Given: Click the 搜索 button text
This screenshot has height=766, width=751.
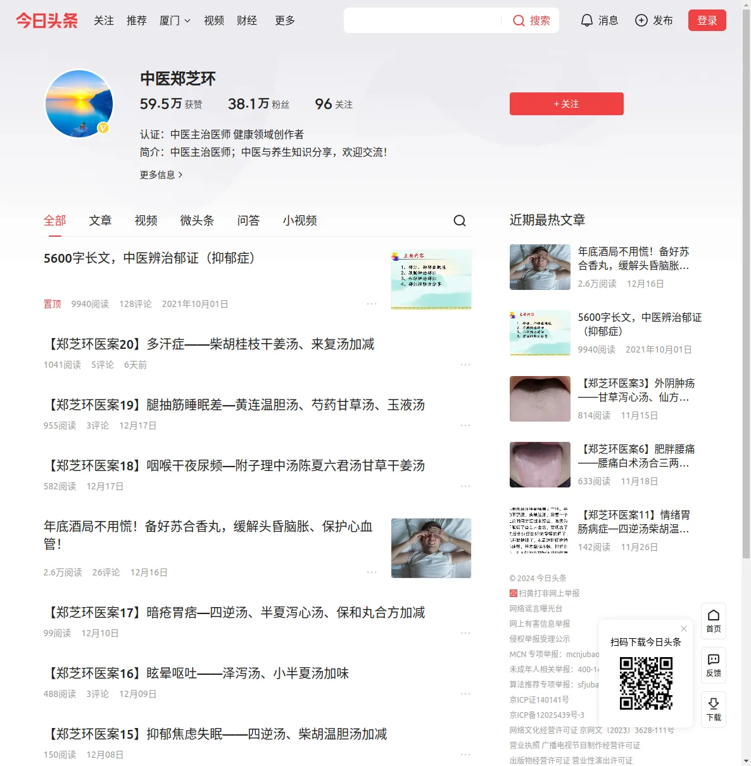Looking at the screenshot, I should pyautogui.click(x=540, y=21).
